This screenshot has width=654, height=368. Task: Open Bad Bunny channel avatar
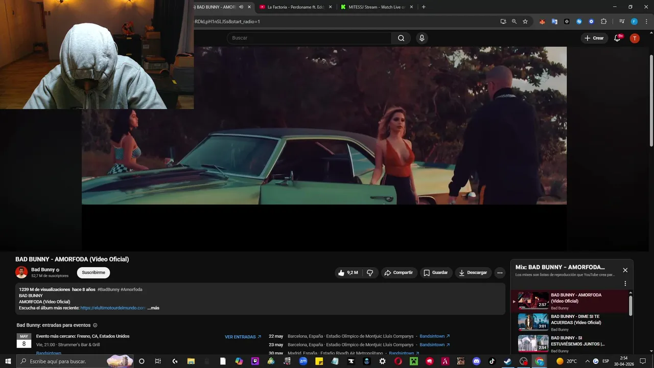click(21, 272)
